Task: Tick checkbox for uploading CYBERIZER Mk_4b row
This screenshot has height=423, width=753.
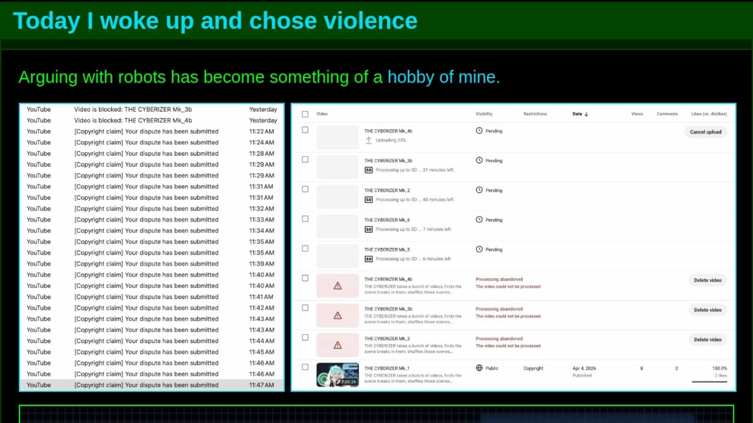Action: pos(305,130)
